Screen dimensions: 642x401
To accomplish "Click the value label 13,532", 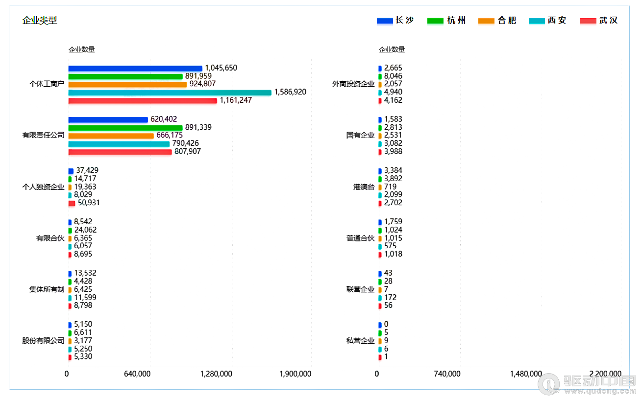I will point(85,273).
